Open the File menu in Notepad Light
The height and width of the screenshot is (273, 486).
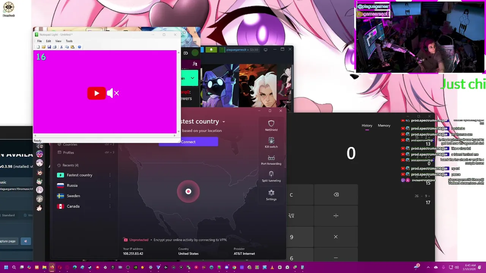click(x=39, y=41)
